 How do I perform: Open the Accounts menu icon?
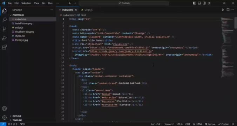[5, 108]
